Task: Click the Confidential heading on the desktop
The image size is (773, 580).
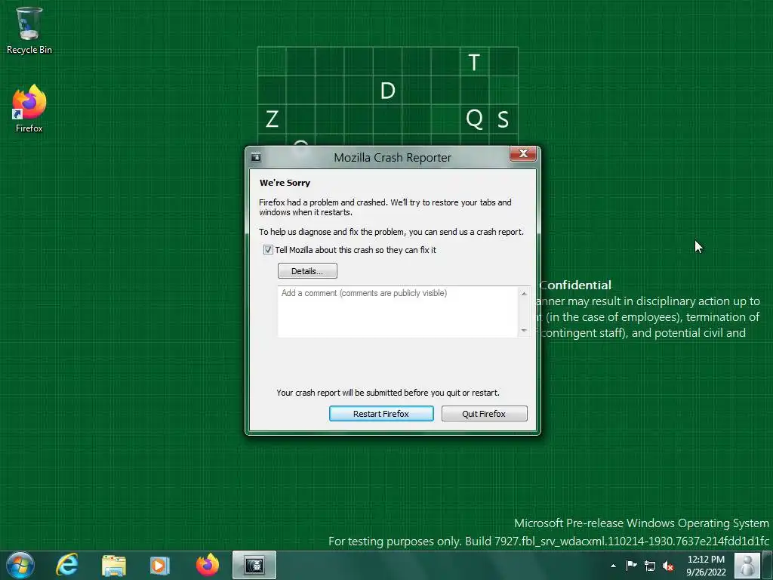Action: pyautogui.click(x=575, y=285)
